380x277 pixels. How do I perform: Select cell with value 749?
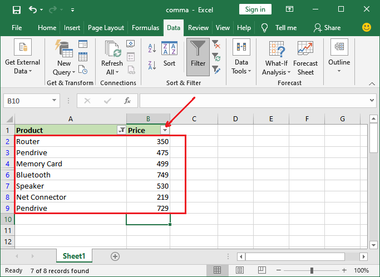pos(148,175)
